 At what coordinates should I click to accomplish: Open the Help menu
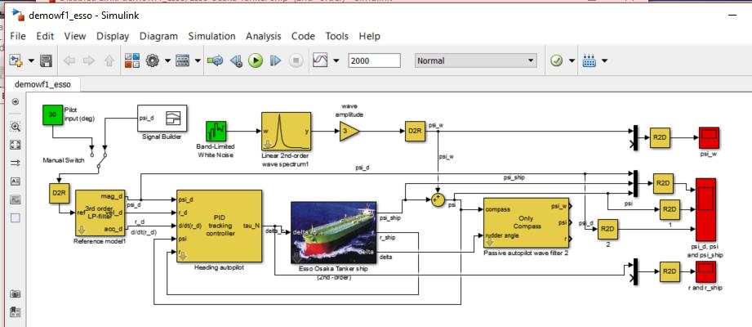point(369,36)
